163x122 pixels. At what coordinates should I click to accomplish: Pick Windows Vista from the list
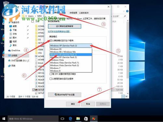pyautogui.click(x=71, y=60)
